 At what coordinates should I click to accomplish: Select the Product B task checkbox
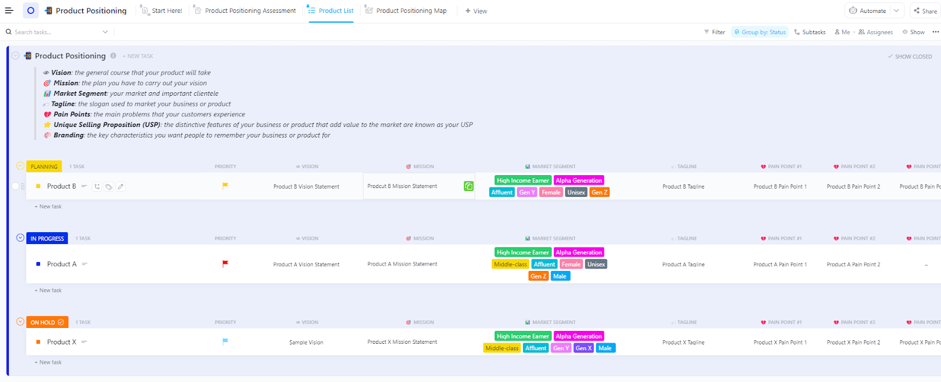tap(15, 186)
